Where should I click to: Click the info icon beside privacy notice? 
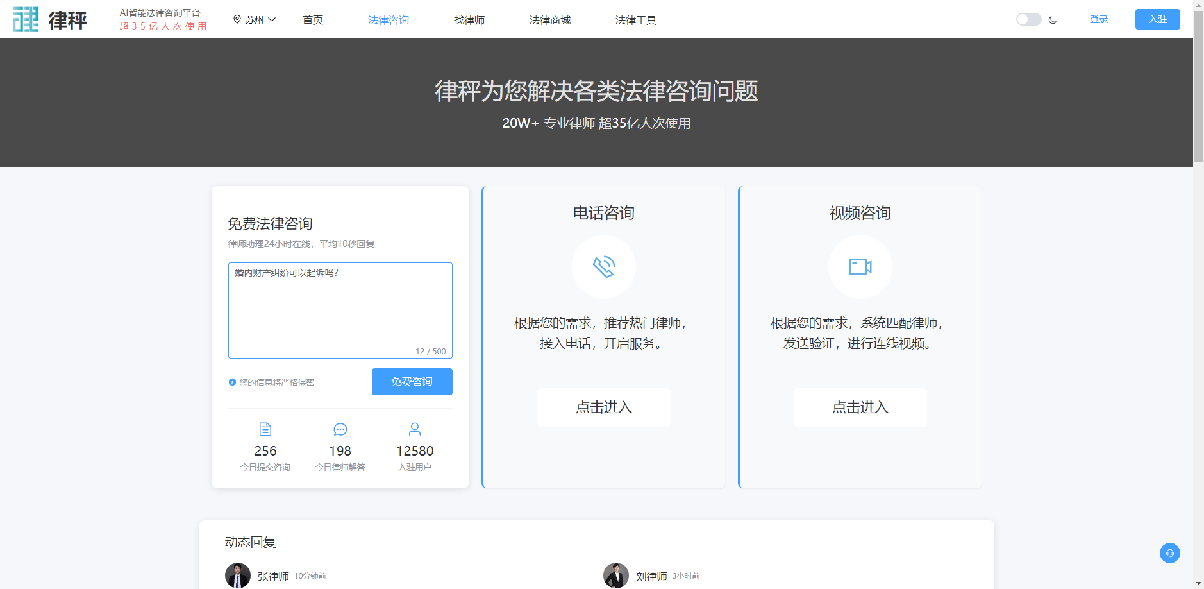[232, 382]
